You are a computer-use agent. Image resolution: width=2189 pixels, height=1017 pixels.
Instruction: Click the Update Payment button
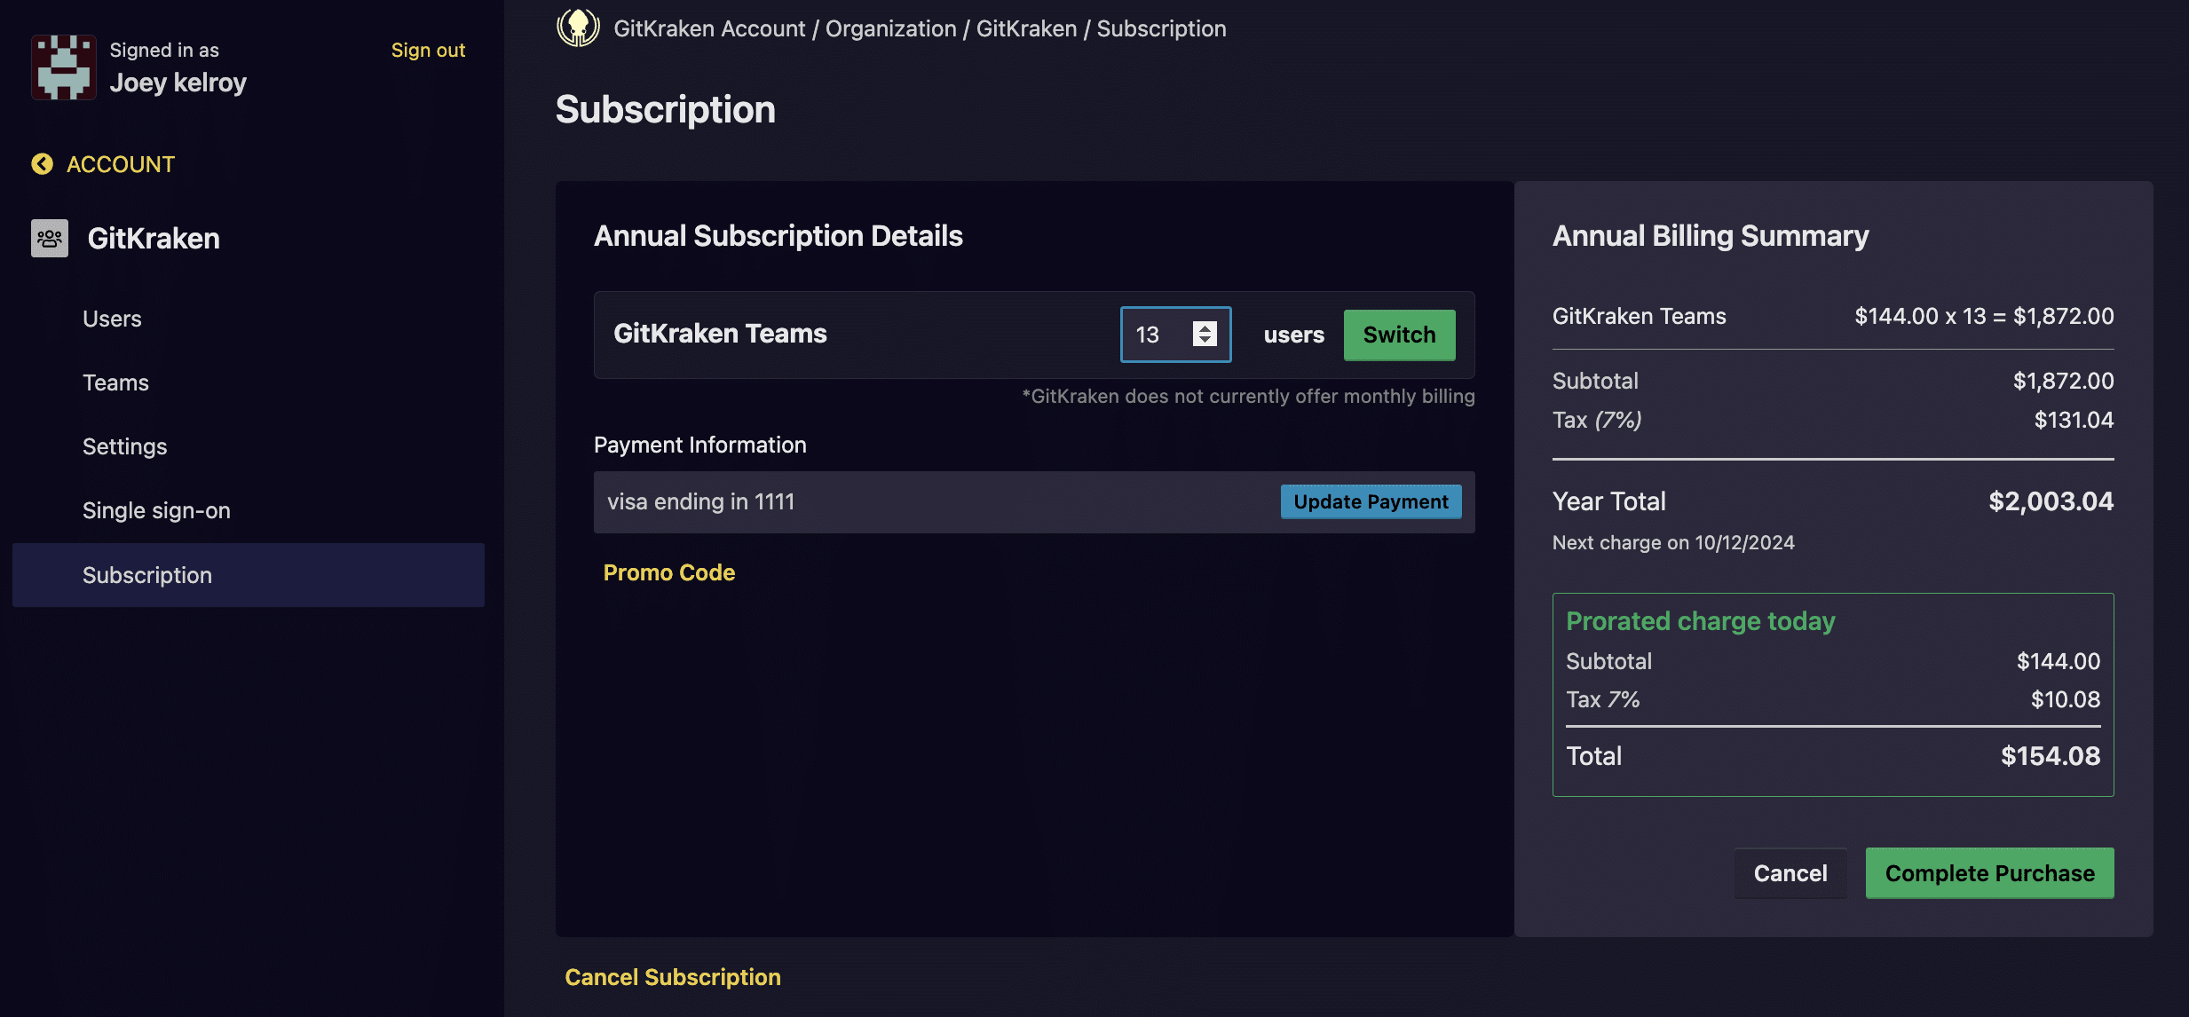point(1370,501)
